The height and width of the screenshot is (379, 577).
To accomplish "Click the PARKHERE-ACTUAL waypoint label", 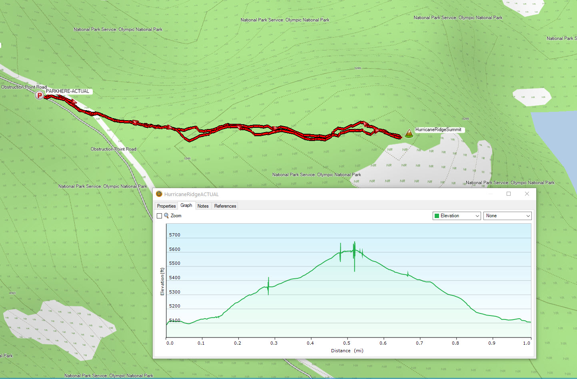I will click(x=68, y=91).
